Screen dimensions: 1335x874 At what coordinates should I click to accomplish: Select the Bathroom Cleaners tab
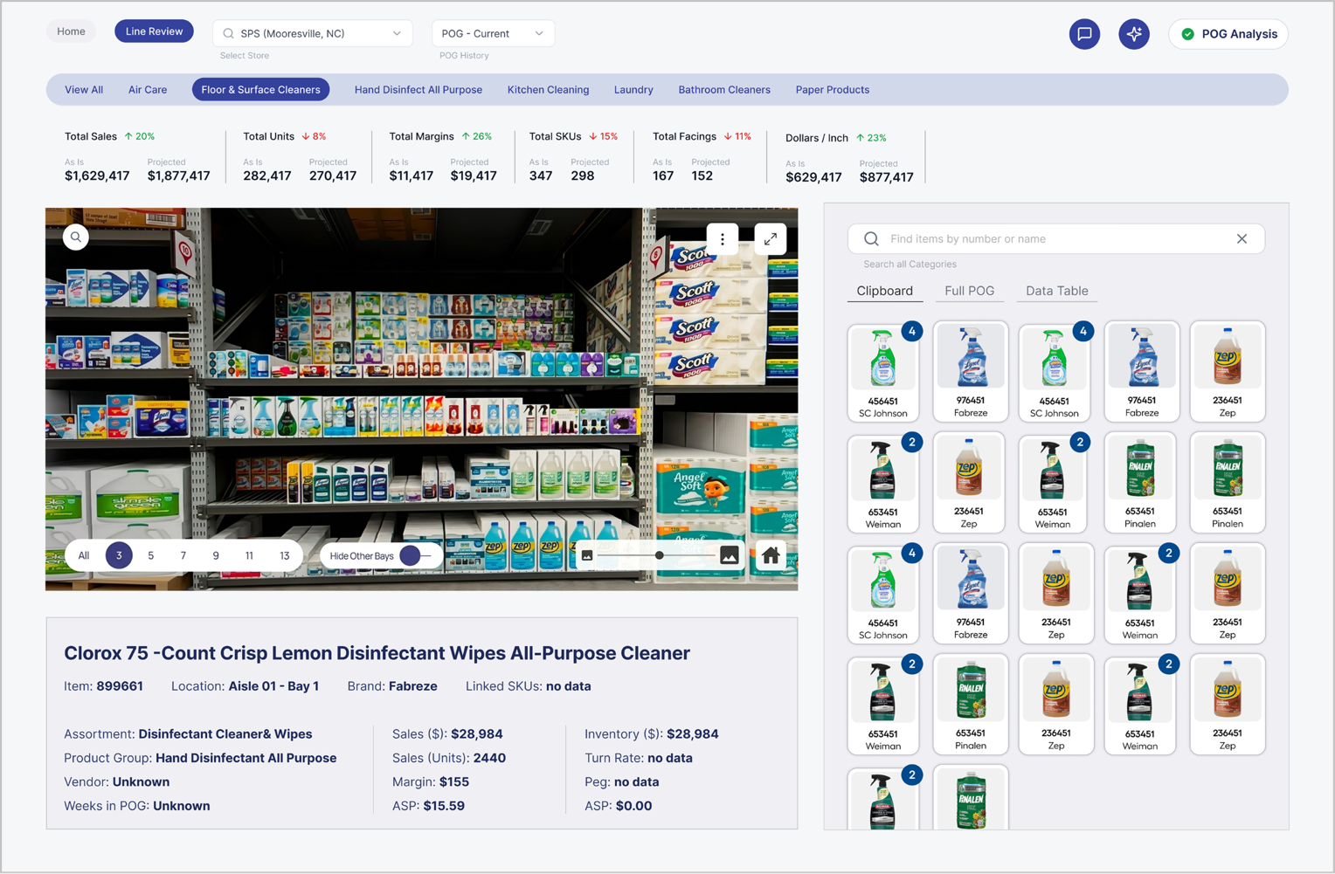(x=724, y=89)
